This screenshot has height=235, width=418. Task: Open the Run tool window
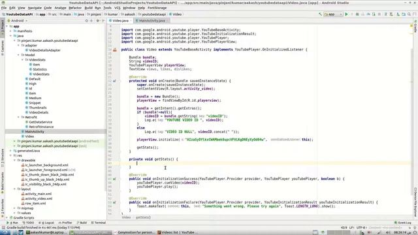click(x=12, y=223)
